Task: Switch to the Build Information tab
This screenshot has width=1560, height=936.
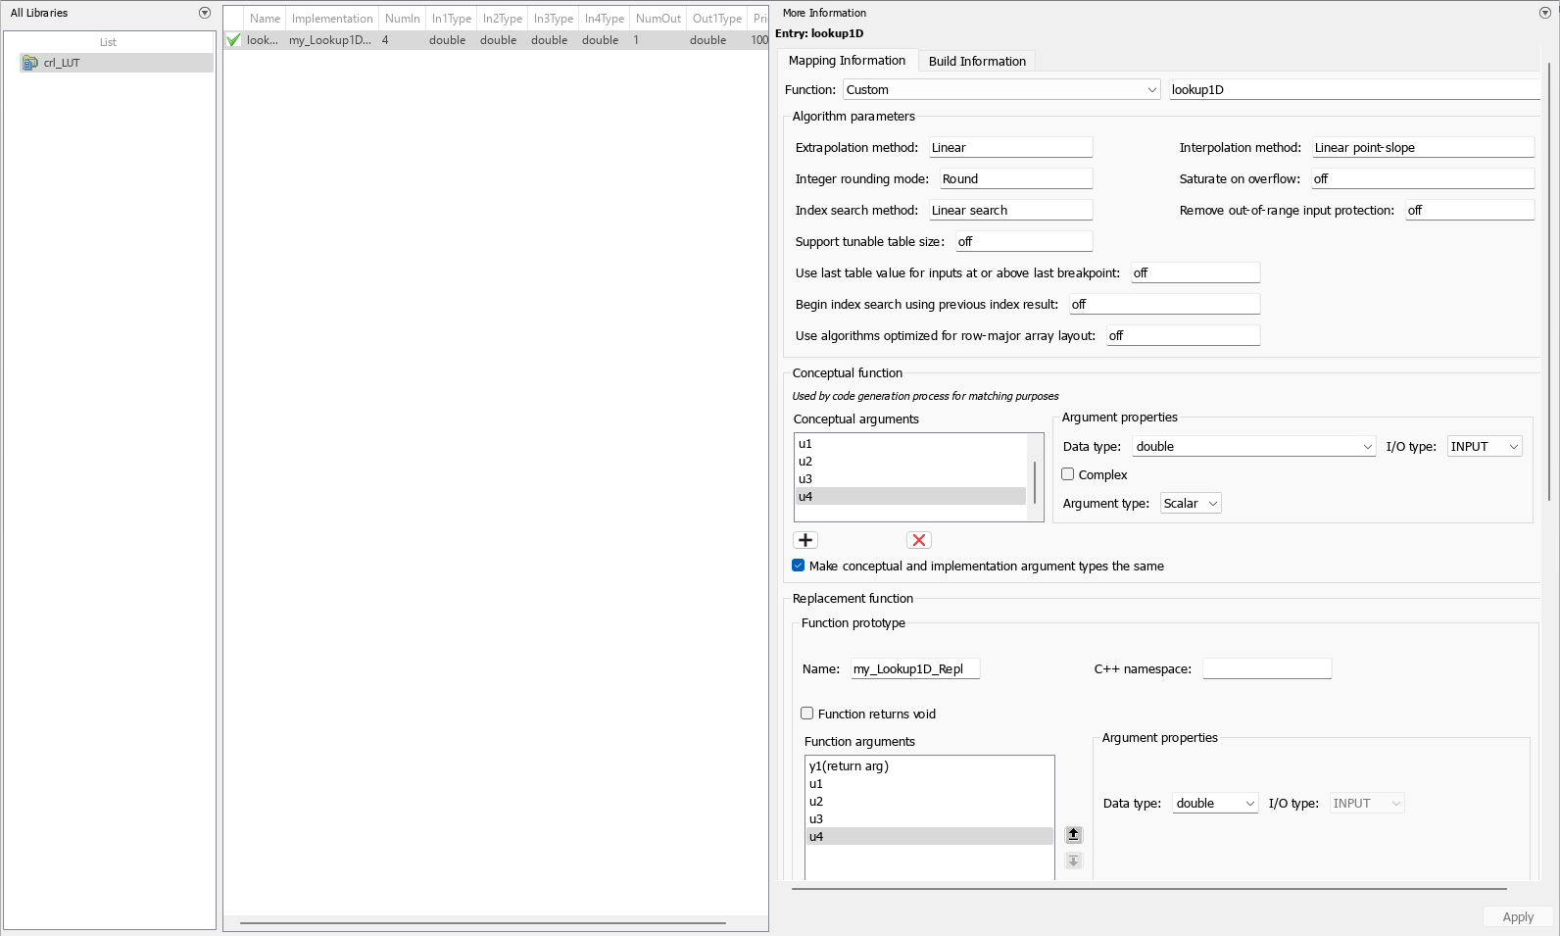Action: click(977, 61)
